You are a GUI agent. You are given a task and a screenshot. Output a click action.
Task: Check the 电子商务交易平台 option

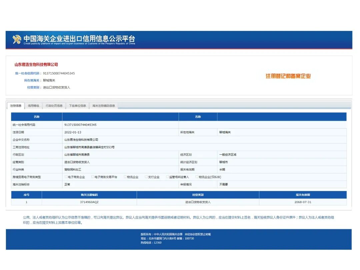click(x=93, y=176)
